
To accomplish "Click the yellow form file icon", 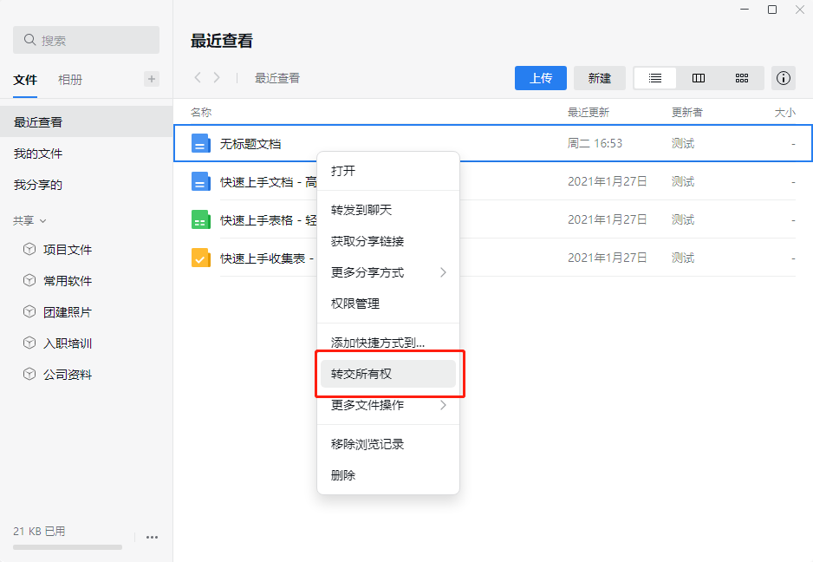I will (201, 258).
